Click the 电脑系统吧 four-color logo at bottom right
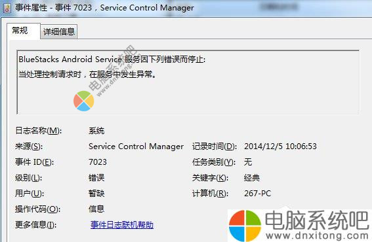This screenshot has width=372, height=242. pyautogui.click(x=245, y=225)
